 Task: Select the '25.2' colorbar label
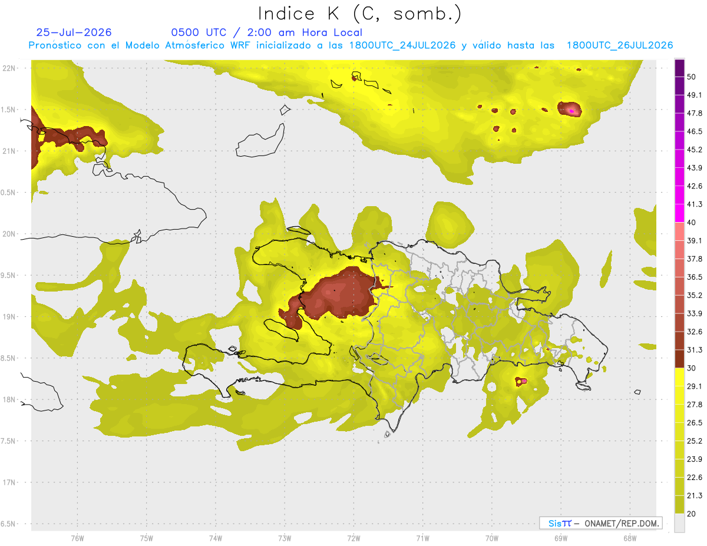tap(695, 441)
